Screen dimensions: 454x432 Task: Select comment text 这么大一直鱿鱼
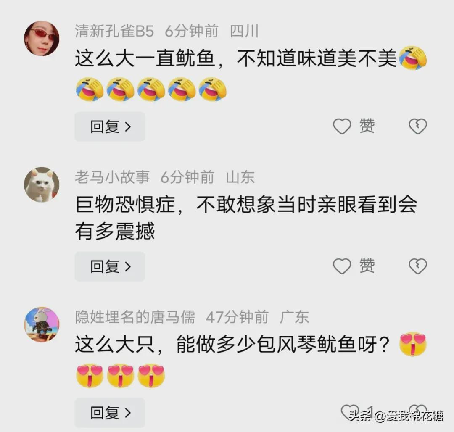pyautogui.click(x=145, y=58)
